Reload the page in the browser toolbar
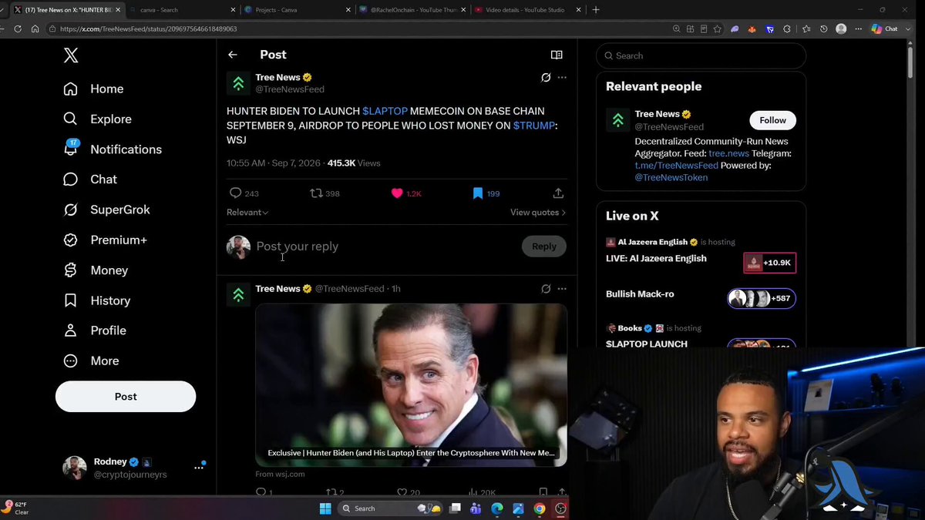Screen dimensions: 925x520 pos(18,29)
